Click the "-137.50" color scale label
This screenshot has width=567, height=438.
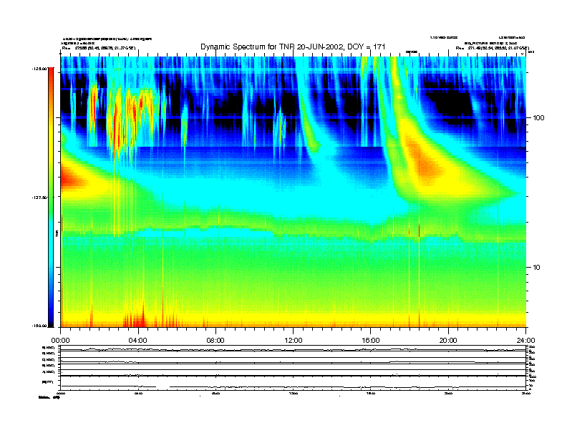tap(39, 198)
